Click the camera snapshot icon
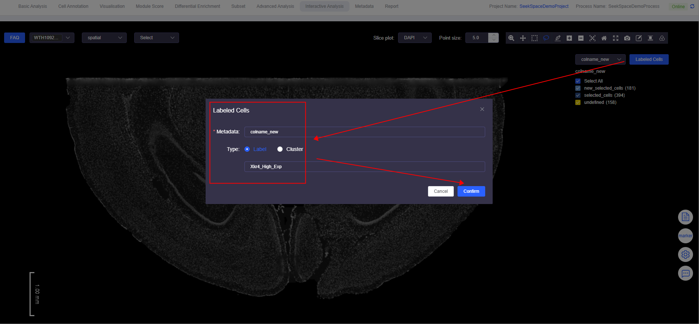Image resolution: width=699 pixels, height=324 pixels. tap(627, 38)
